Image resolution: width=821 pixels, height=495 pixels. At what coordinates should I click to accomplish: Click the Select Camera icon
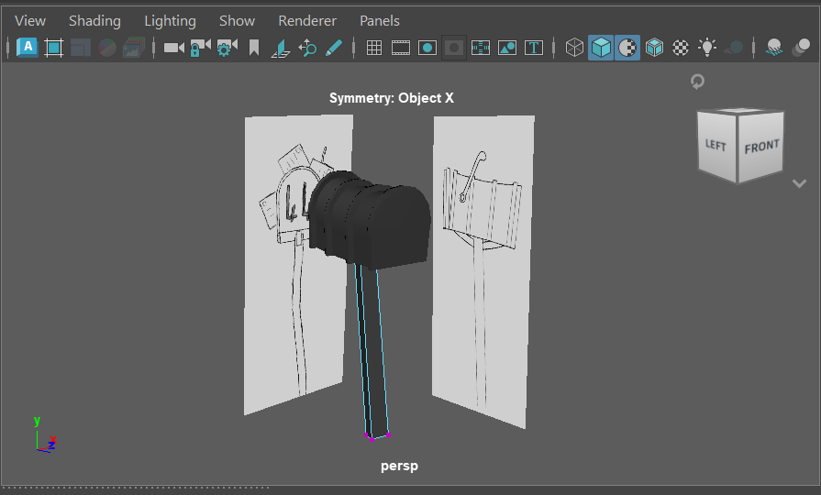173,48
